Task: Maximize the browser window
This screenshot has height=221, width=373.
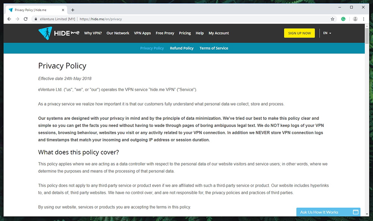Action: click(x=351, y=7)
